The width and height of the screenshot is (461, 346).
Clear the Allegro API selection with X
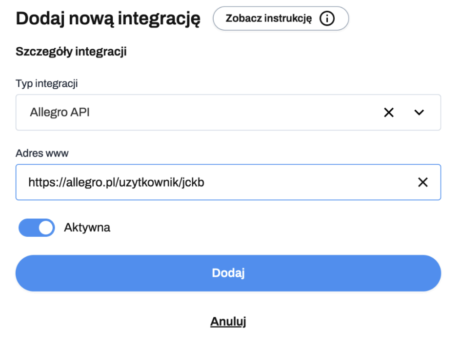389,113
